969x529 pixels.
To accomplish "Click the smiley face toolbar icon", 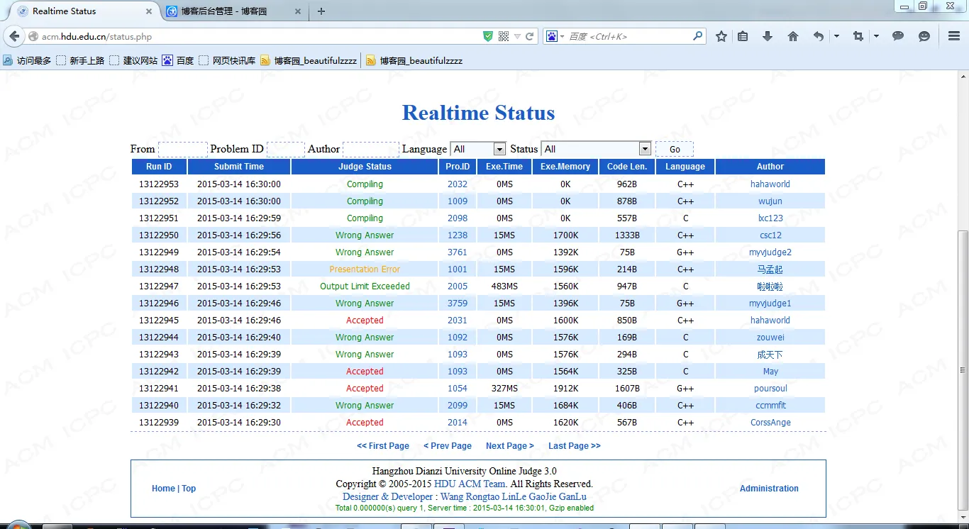I will 924,36.
